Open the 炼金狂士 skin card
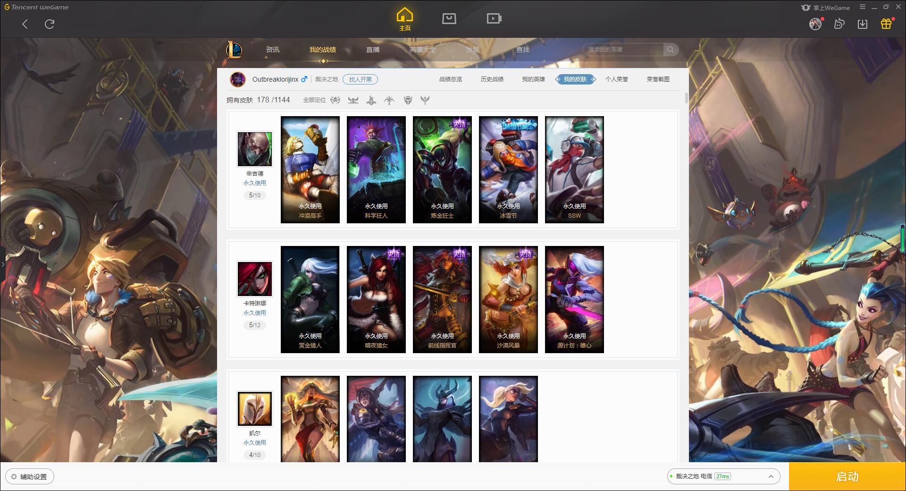The image size is (906, 491). coord(442,169)
